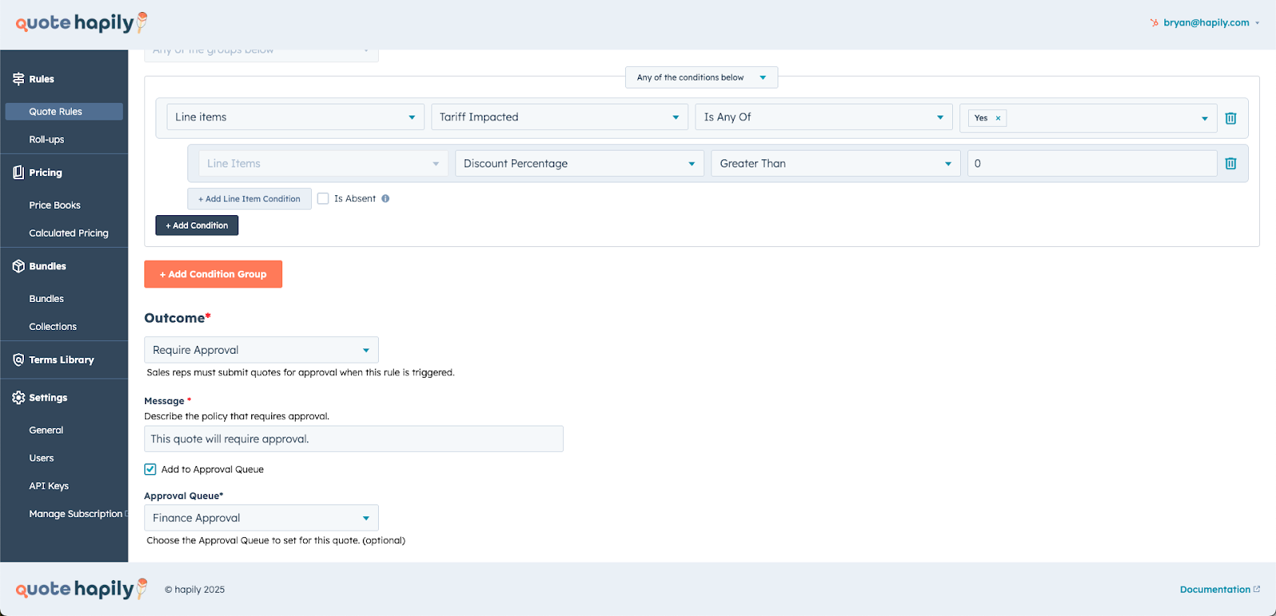Remove the Yes tag from the value field
This screenshot has width=1276, height=616.
998,118
